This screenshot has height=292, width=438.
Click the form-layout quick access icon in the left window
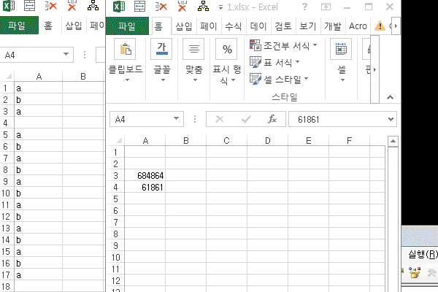pos(29,6)
